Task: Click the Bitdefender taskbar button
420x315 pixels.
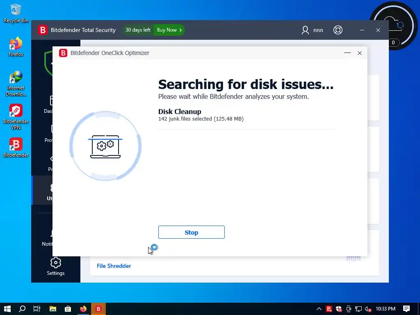Action: (x=98, y=309)
